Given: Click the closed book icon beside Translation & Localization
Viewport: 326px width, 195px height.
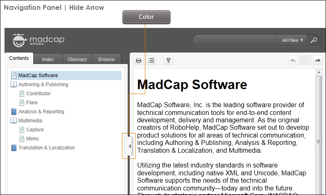Looking at the screenshot, I should coord(14,148).
